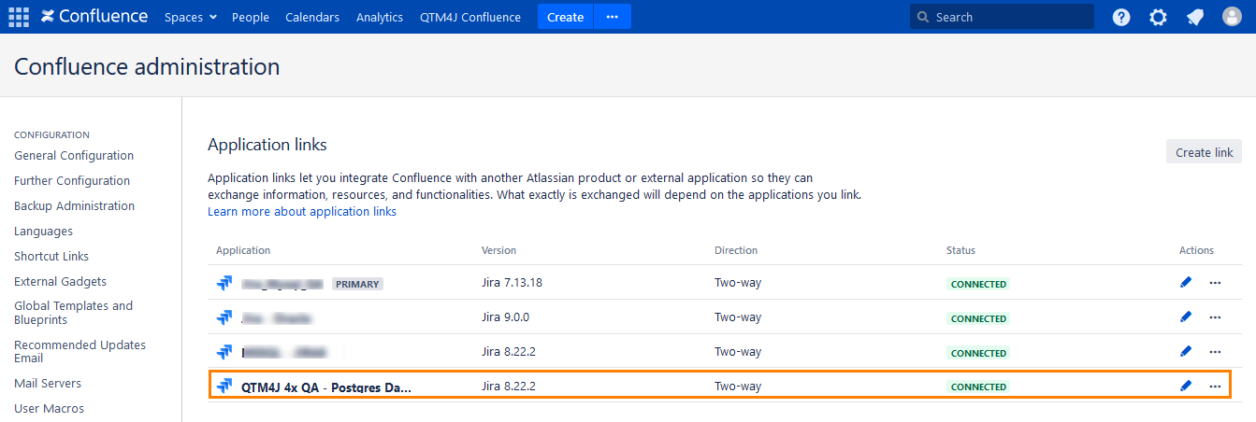Open the notifications icon in header
The image size is (1256, 422).
click(1195, 17)
